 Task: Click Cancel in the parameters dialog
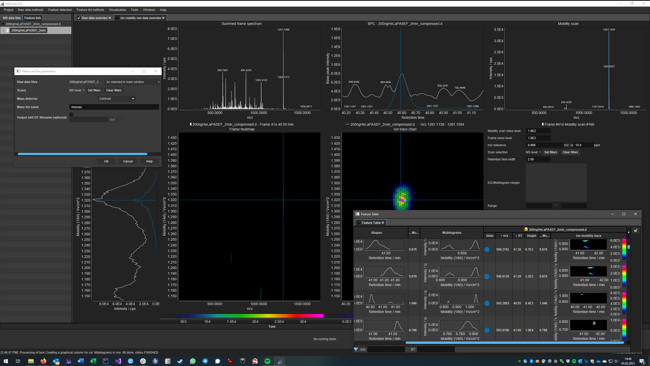click(128, 161)
